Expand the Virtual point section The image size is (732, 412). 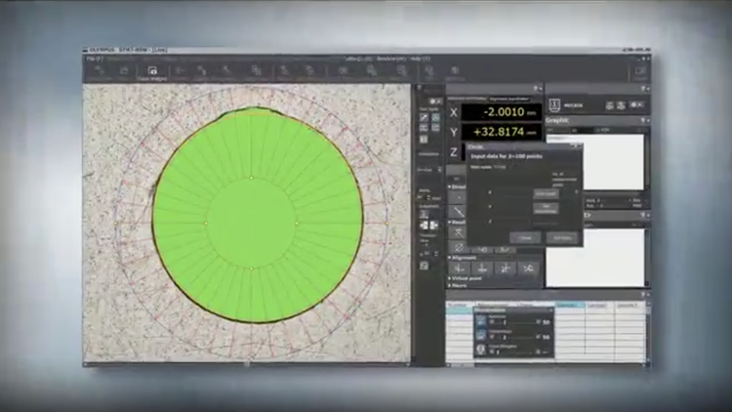450,278
